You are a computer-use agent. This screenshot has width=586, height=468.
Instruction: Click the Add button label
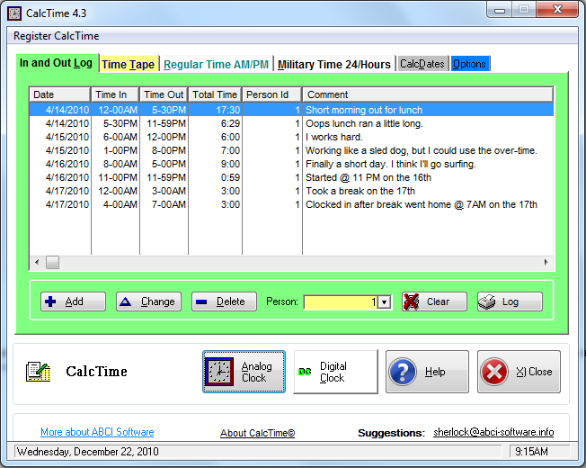pyautogui.click(x=74, y=301)
